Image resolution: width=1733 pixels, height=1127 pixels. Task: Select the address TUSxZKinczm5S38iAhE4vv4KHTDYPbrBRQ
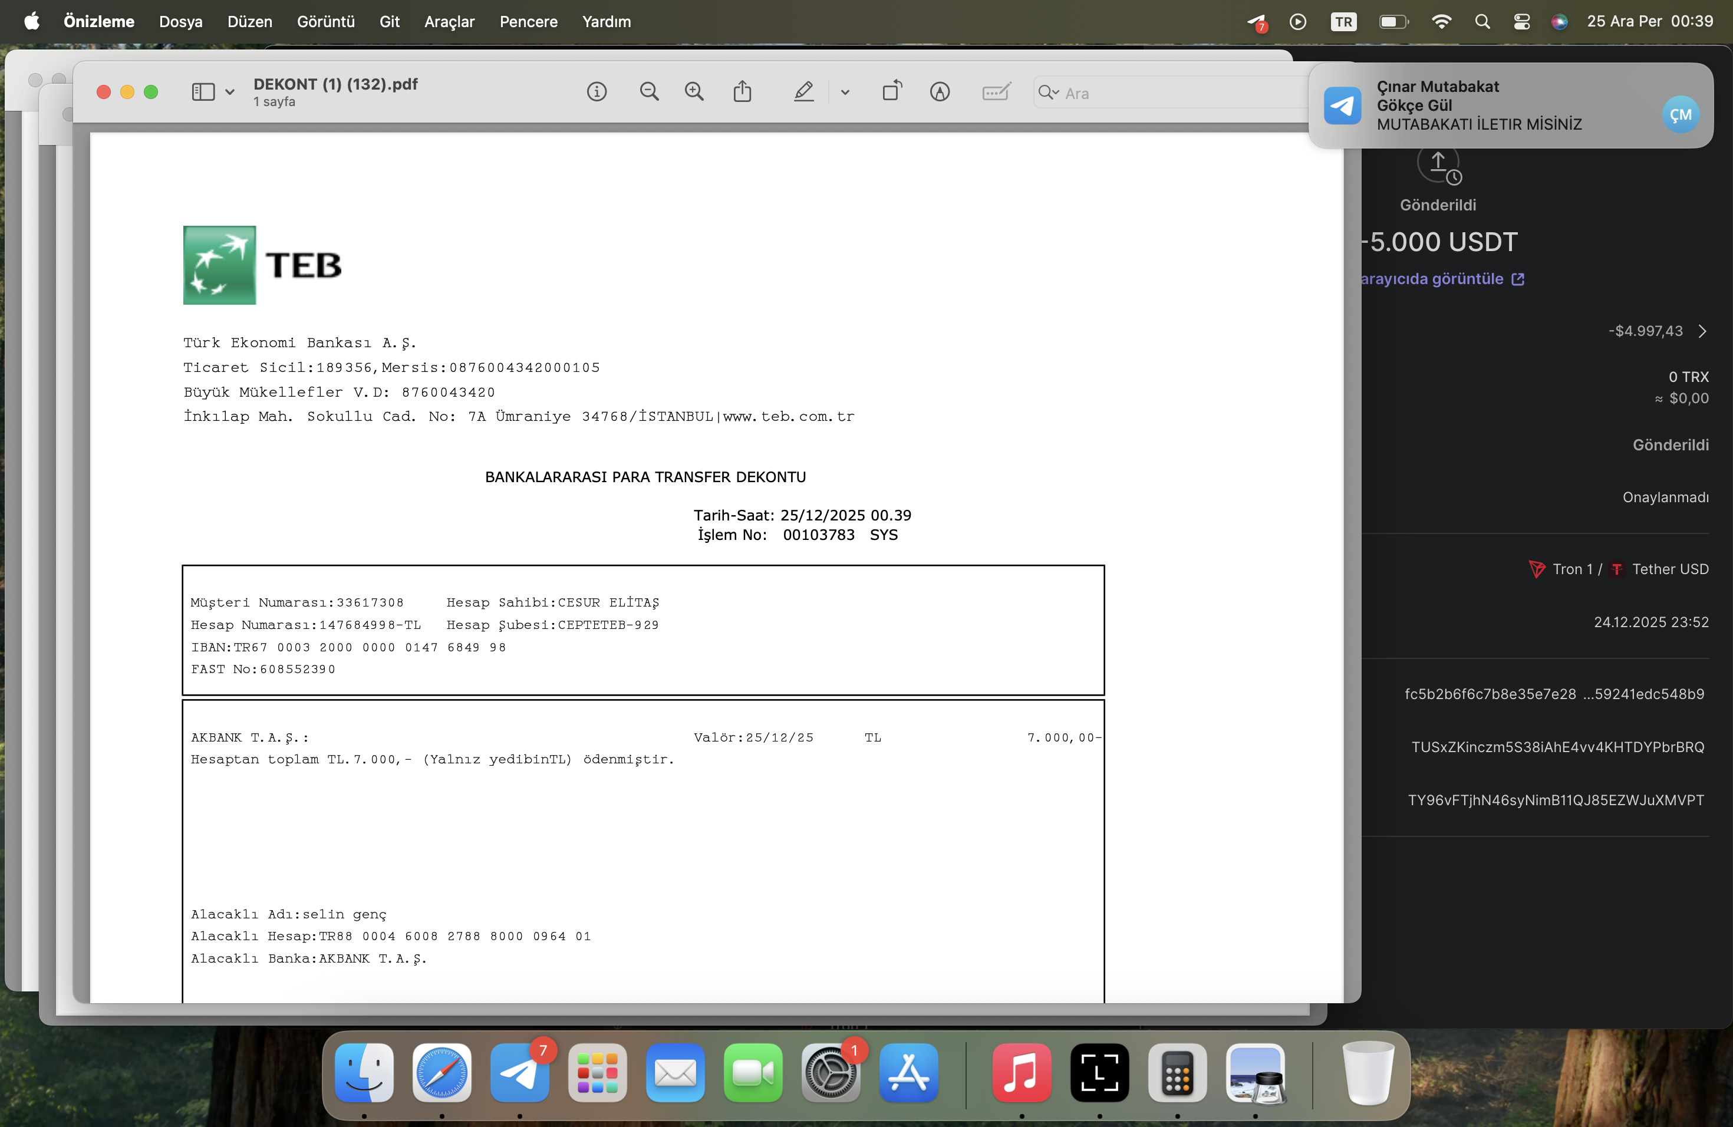(1557, 747)
